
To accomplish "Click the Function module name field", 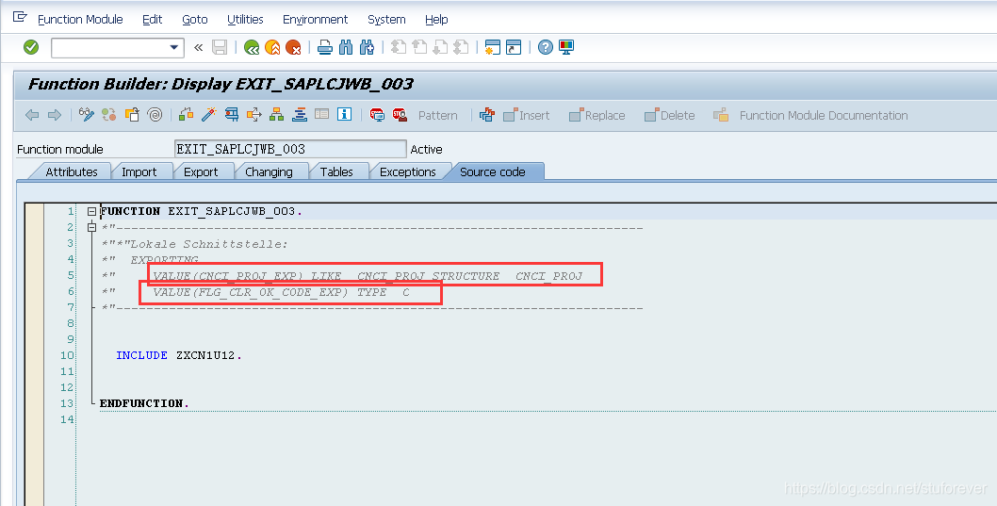I will pyautogui.click(x=290, y=149).
